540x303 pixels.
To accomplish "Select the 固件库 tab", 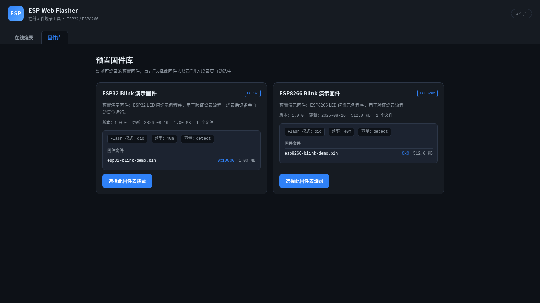I will pyautogui.click(x=55, y=38).
